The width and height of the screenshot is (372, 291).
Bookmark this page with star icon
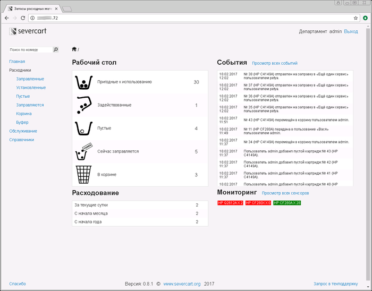(x=356, y=18)
